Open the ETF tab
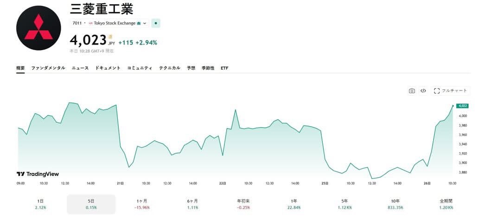Image resolution: width=492 pixels, height=218 pixels. (224, 68)
